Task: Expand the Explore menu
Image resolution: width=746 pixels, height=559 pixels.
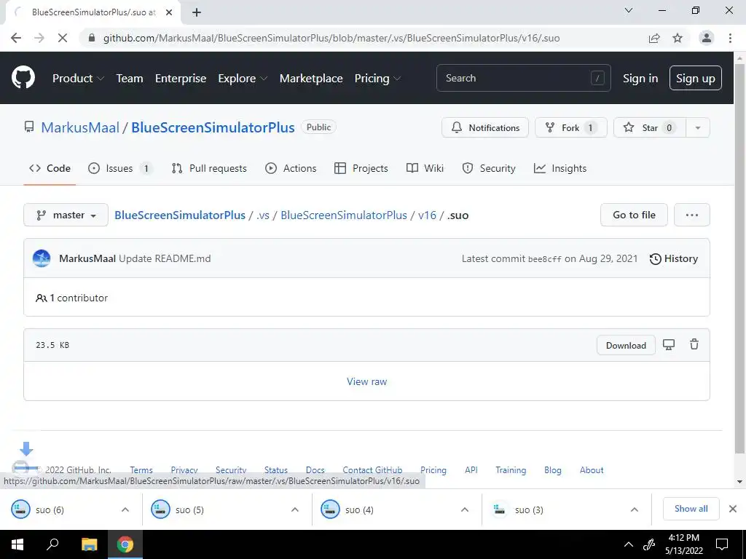Action: pos(243,78)
